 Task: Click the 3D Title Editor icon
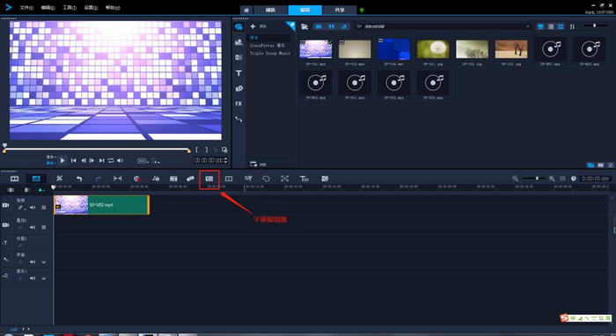[304, 179]
